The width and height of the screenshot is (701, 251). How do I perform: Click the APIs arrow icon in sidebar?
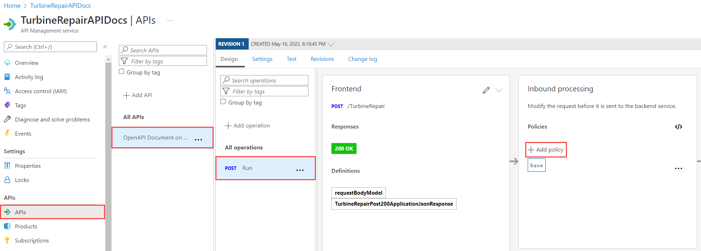tap(7, 212)
